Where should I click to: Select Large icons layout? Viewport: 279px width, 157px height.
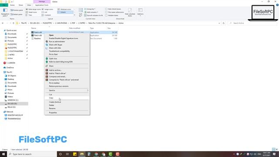[x=48, y=9]
